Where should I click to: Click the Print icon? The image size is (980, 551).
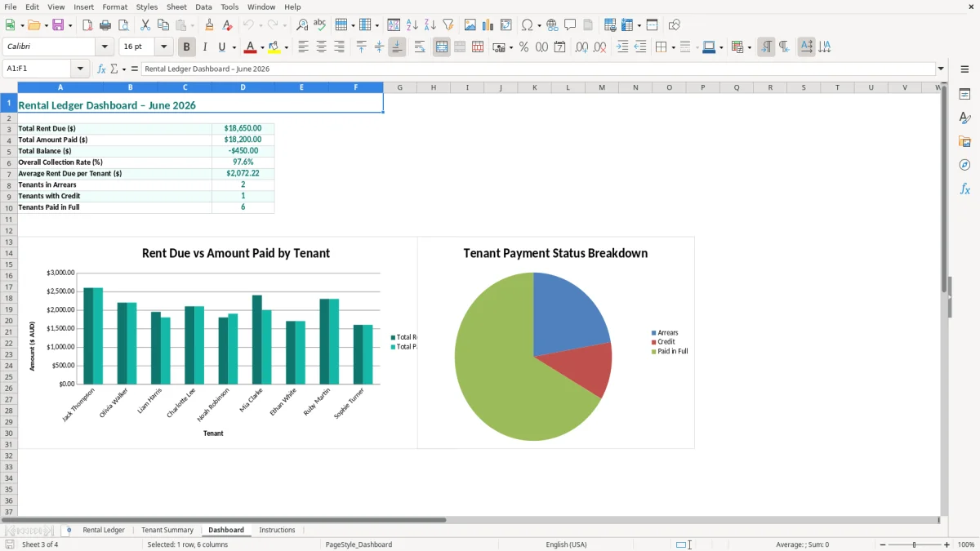tap(105, 25)
